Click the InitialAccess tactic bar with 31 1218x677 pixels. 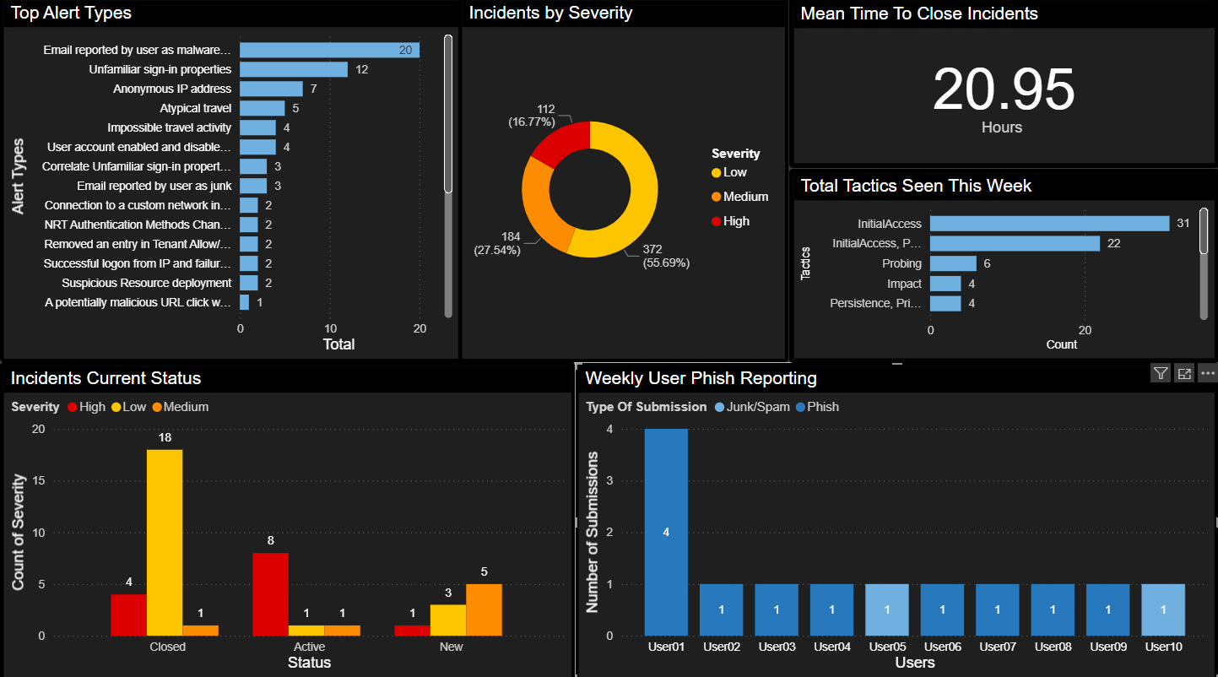pos(1050,224)
